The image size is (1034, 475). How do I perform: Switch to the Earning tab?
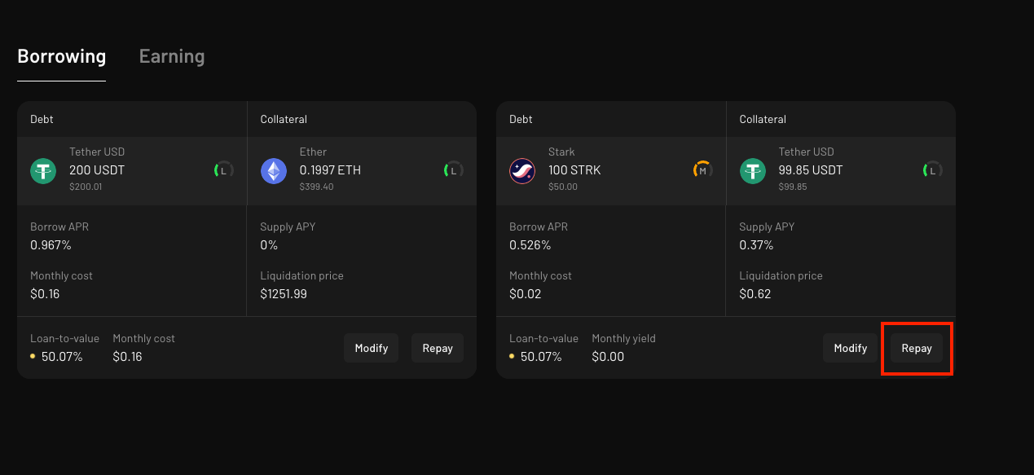(x=172, y=56)
